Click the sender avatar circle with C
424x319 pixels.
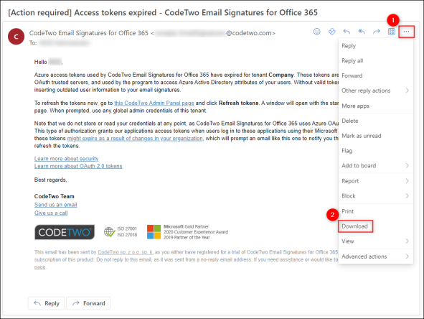tap(17, 37)
